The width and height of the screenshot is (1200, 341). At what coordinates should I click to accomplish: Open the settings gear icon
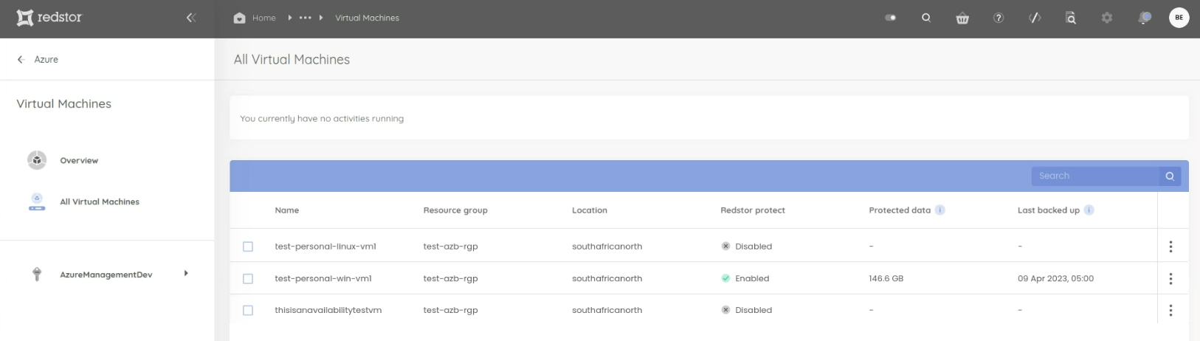point(1107,18)
